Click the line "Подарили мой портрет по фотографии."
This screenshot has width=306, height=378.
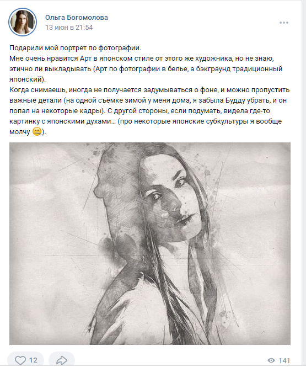75,48
